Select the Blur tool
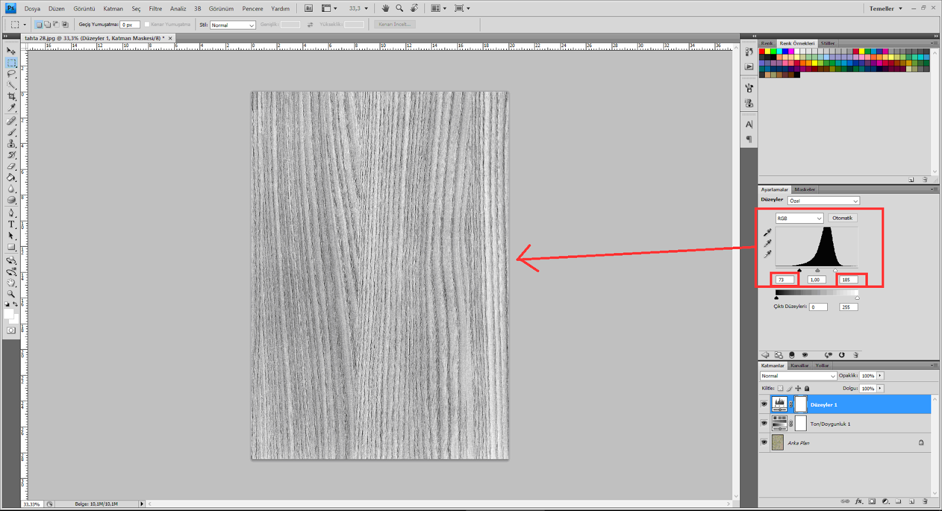 click(11, 189)
